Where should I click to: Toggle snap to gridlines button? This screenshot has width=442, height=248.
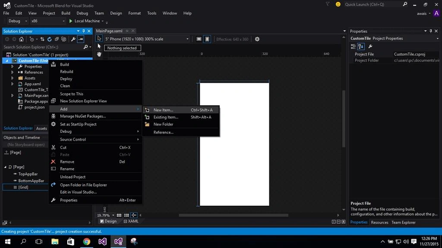[x=126, y=215]
